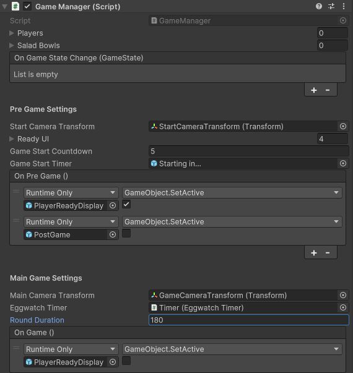The image size is (353, 373).
Task: Expand the Ready UI array foldout
Action: 11,139
